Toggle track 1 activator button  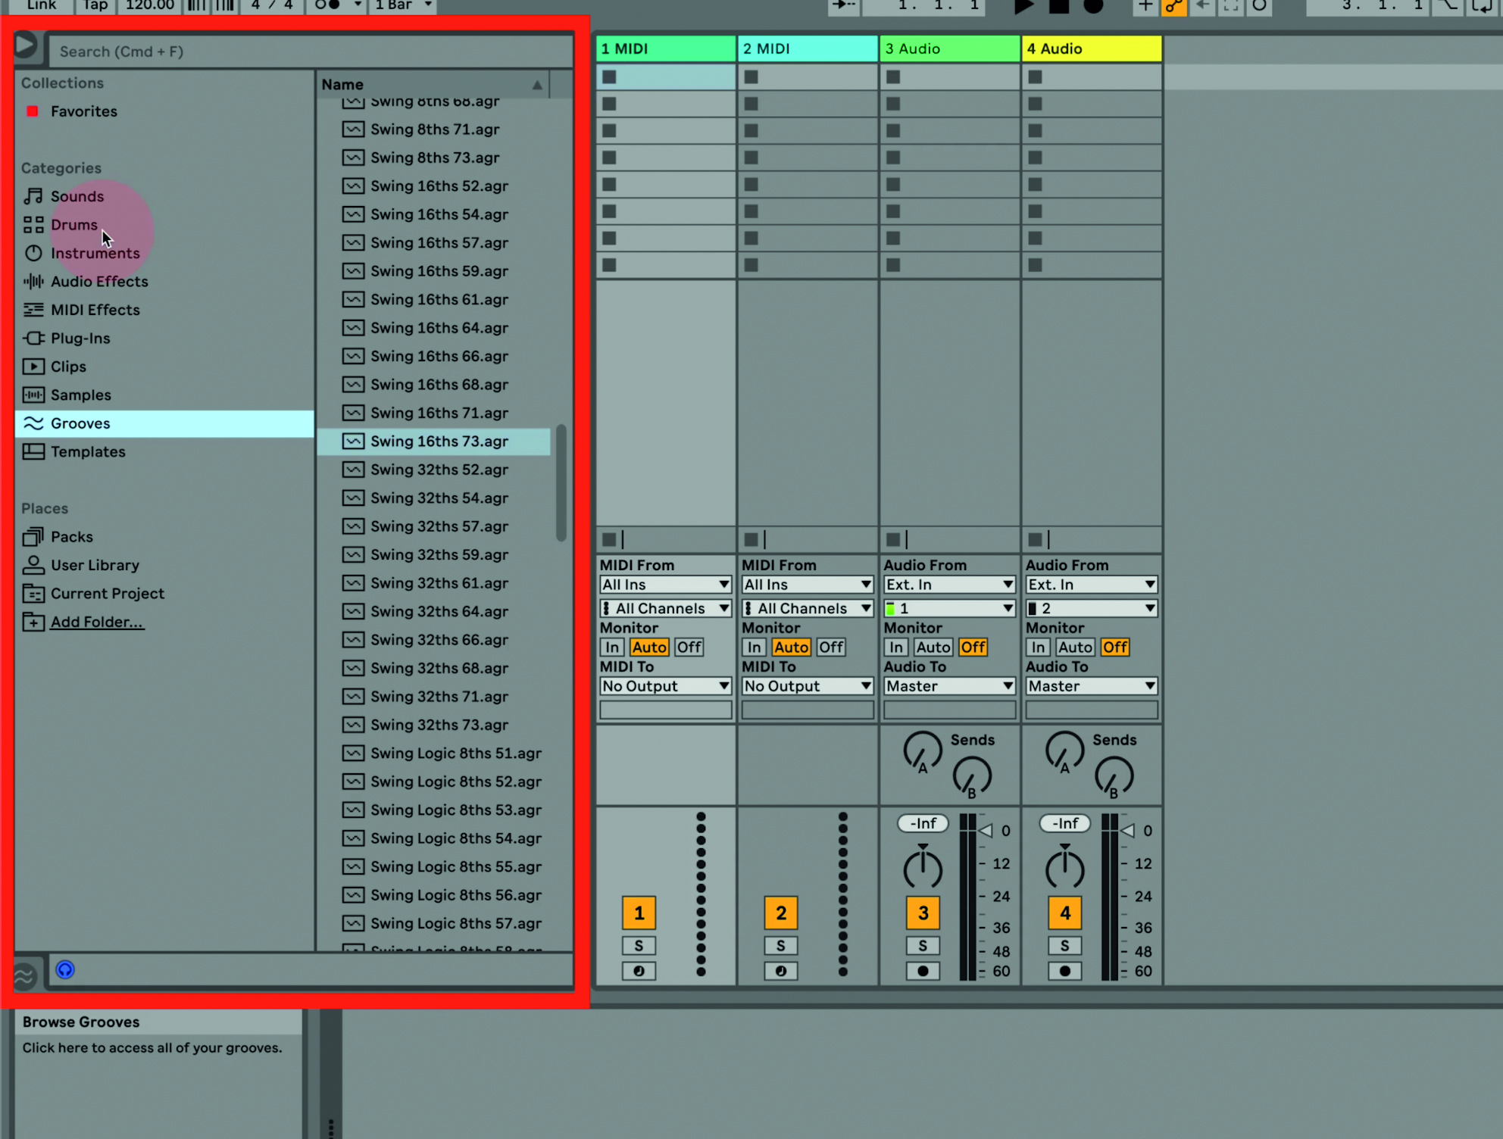639,913
